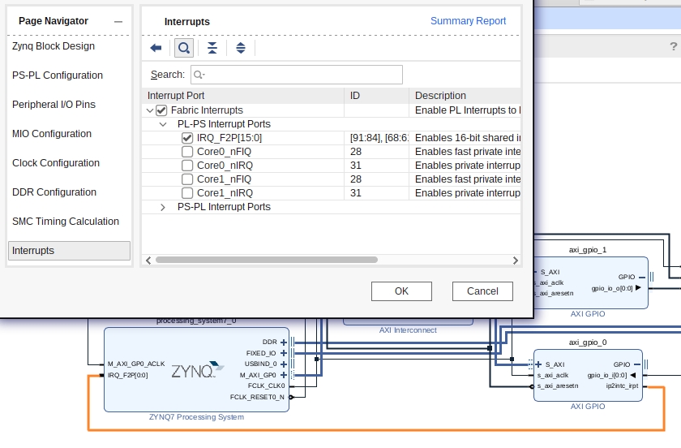Expand S_AXI port plus on axi_gpio_0
681x448 pixels.
point(538,364)
